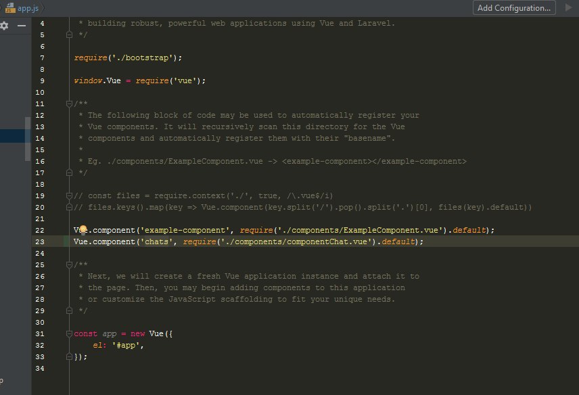The height and width of the screenshot is (395, 579).
Task: Collapse the comment block starting at line 11
Action: [69, 103]
